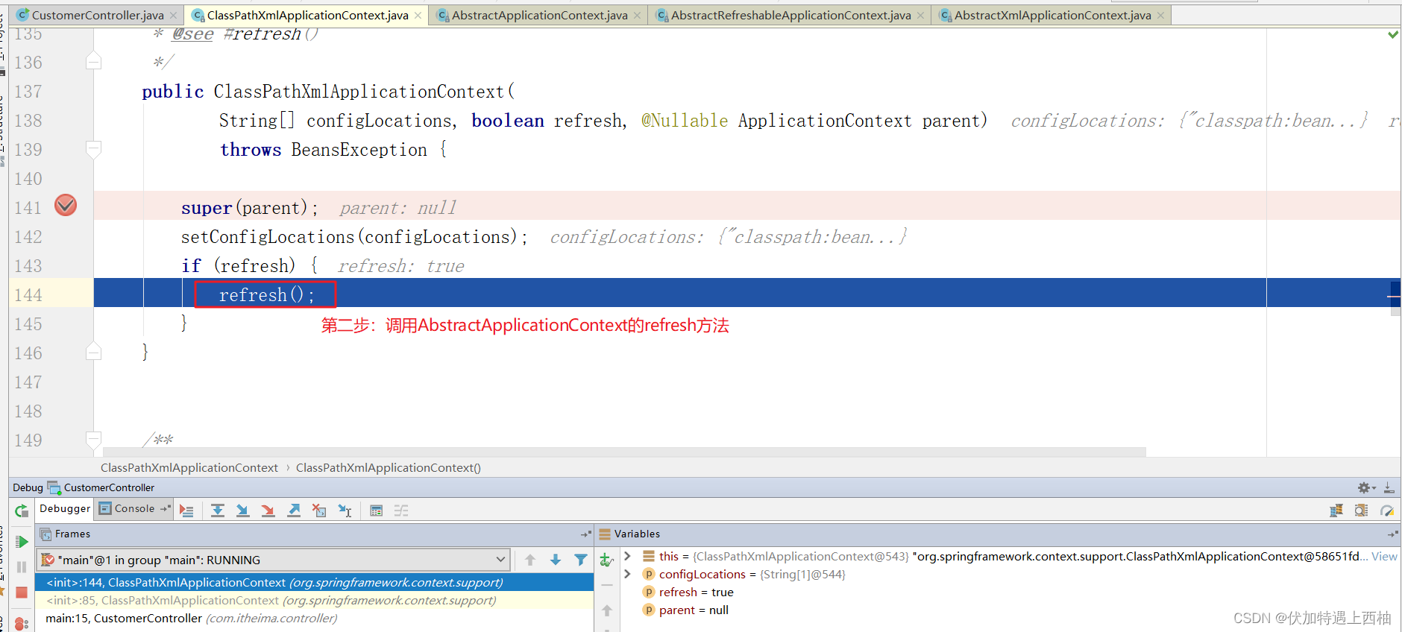The width and height of the screenshot is (1402, 632).
Task: Close AbstractXmlApplicationContext.java tab
Action: tap(1160, 15)
